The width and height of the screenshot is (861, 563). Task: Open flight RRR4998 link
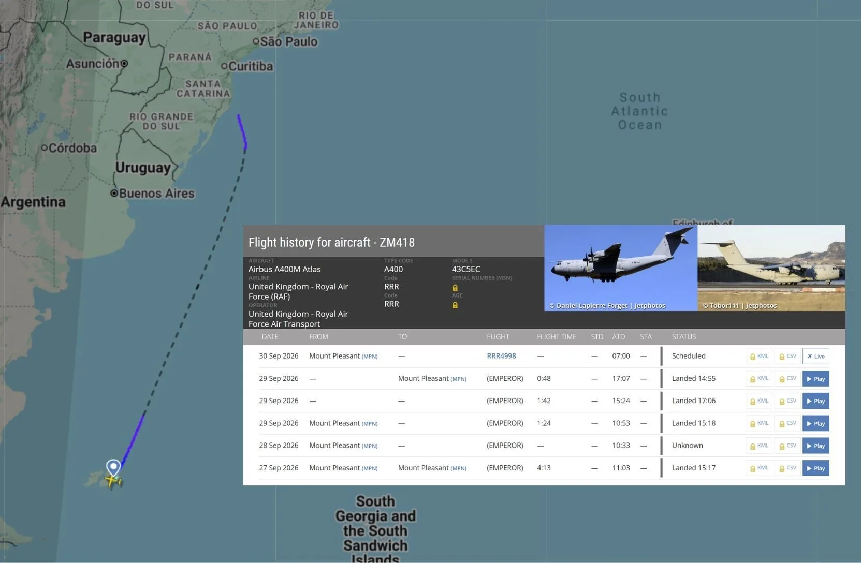click(x=501, y=356)
